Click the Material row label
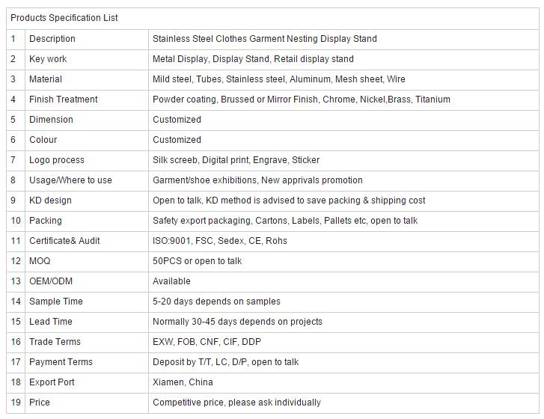Viewport: 544px width, 419px height. coord(46,79)
